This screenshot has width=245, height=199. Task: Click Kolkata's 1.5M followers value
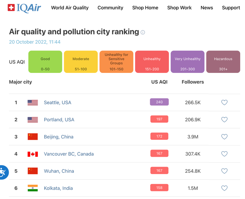[x=193, y=188]
